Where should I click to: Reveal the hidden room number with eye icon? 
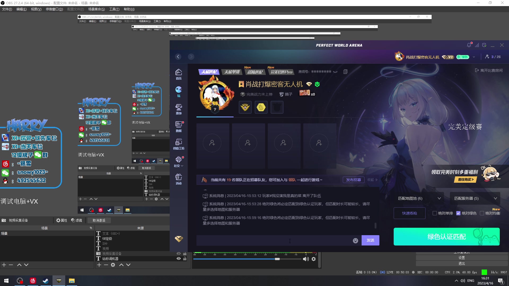pyautogui.click(x=335, y=72)
